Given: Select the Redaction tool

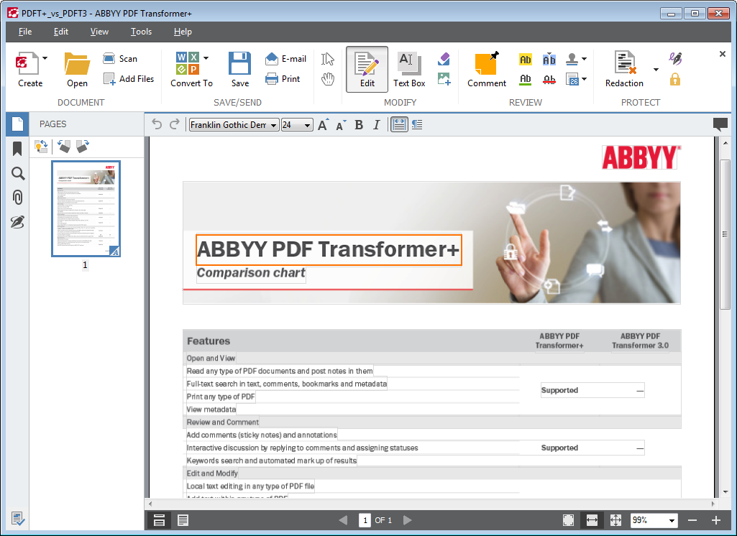Looking at the screenshot, I should (x=624, y=70).
